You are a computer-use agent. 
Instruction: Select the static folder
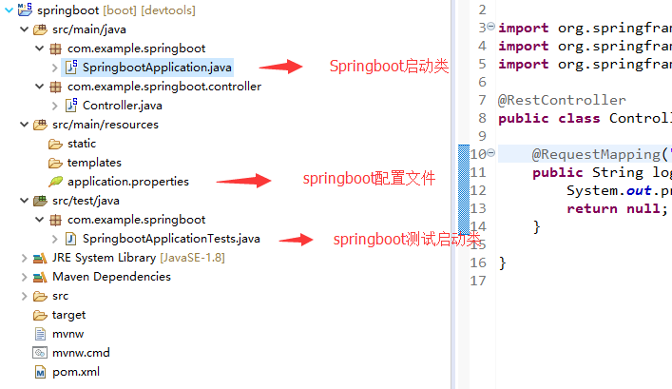[x=82, y=144]
